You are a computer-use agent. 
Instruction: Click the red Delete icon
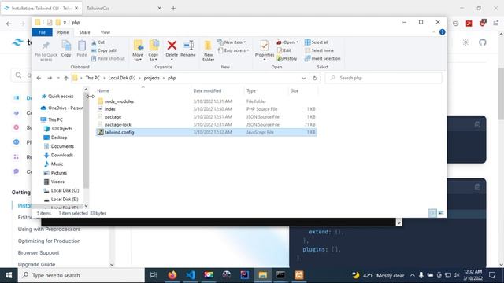point(172,46)
